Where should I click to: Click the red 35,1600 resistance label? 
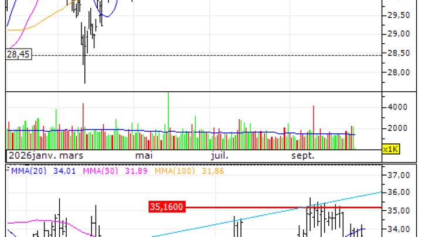[167, 207]
